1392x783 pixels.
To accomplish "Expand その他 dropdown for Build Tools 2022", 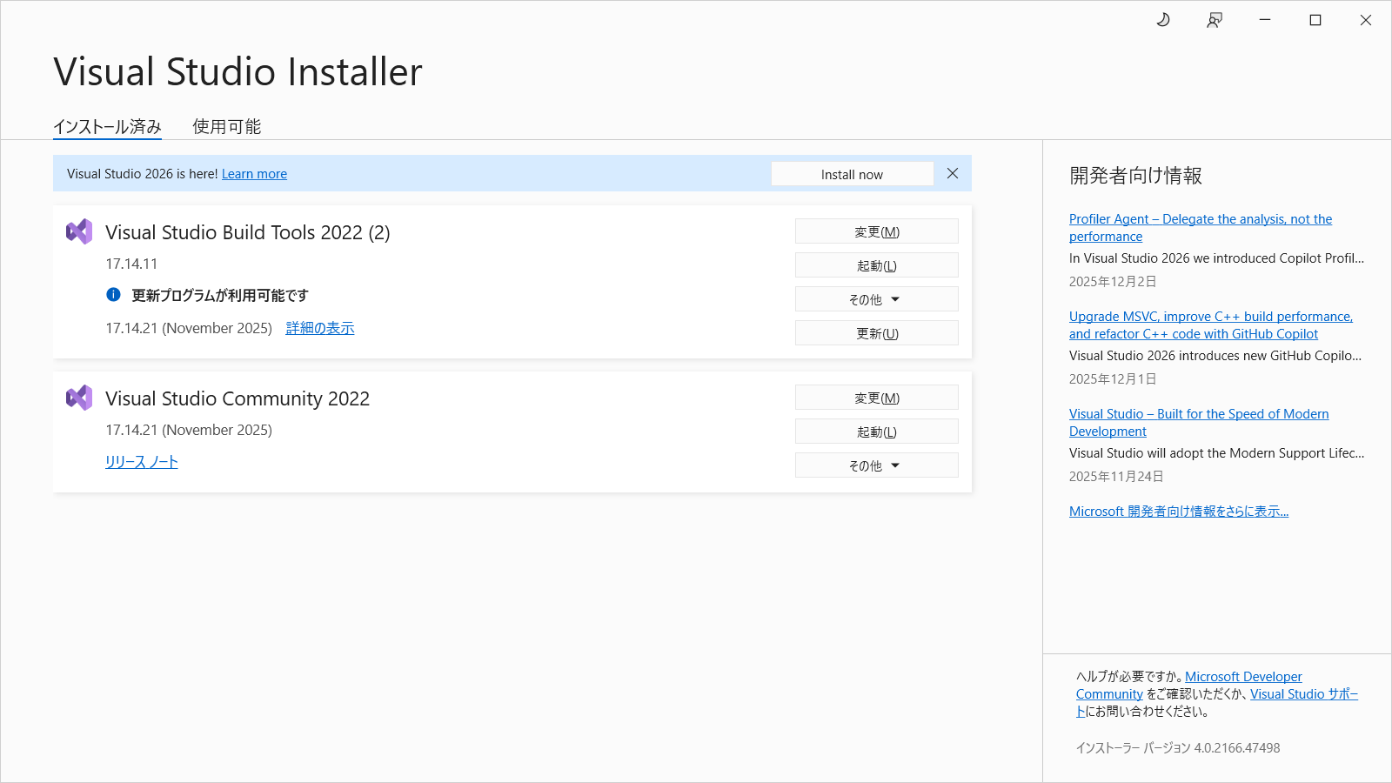I will tap(876, 299).
